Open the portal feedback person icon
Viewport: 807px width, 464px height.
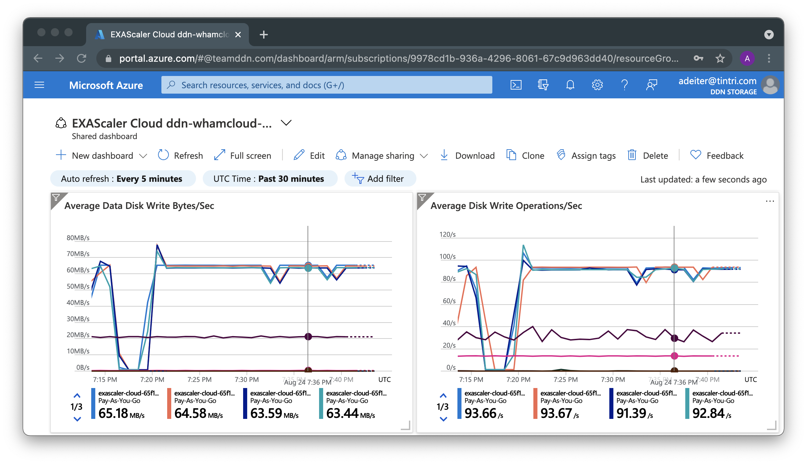[x=651, y=85]
